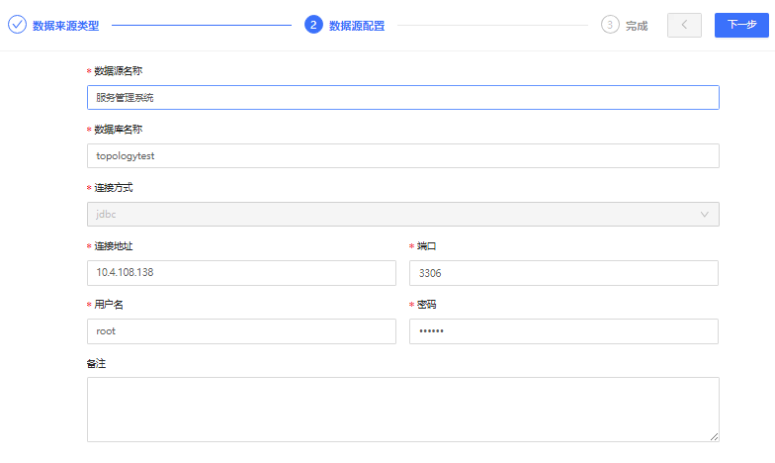Click the 数据库名称 field with topologytest
775x463 pixels.
point(403,156)
